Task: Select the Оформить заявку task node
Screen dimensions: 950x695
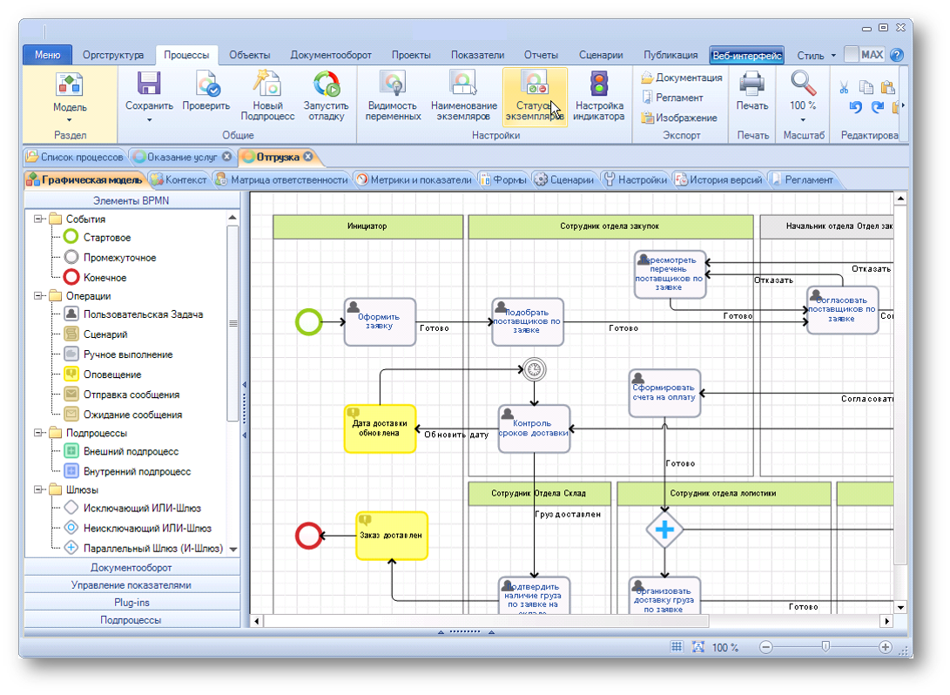Action: pyautogui.click(x=380, y=321)
